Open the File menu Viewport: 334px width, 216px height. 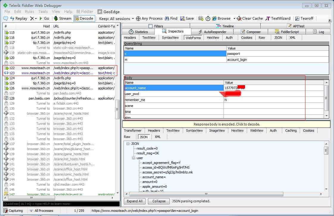(7, 12)
